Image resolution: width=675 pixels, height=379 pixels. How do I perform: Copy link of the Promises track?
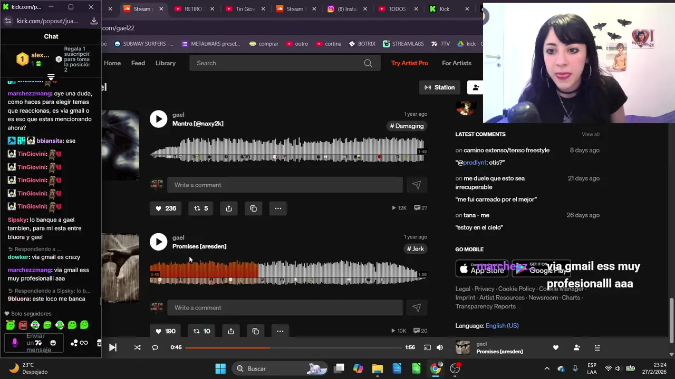tap(256, 331)
